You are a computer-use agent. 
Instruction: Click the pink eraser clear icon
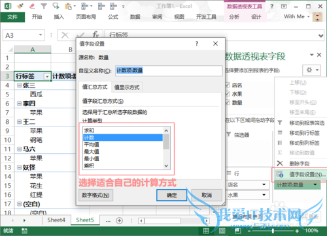point(32,6)
